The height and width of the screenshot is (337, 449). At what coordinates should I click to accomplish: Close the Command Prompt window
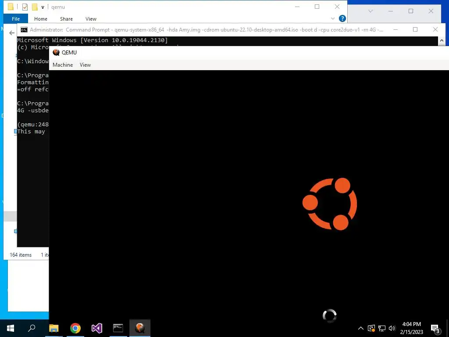435,29
